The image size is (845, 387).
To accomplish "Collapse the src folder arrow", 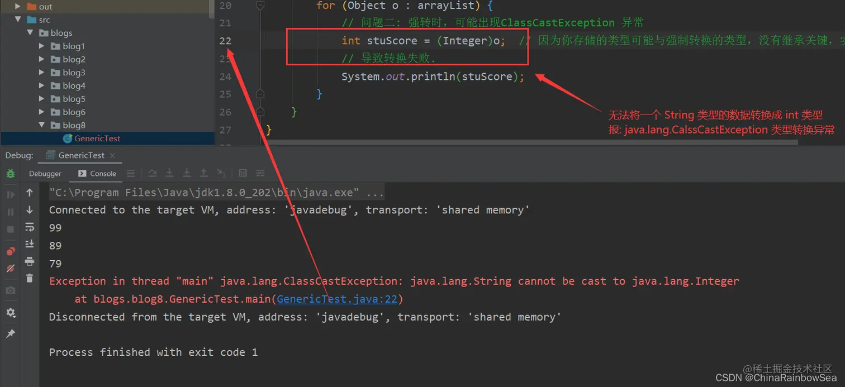I will [18, 20].
